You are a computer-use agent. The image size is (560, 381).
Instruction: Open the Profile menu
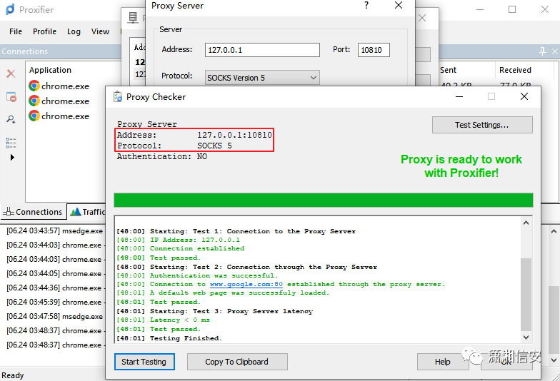click(x=44, y=31)
